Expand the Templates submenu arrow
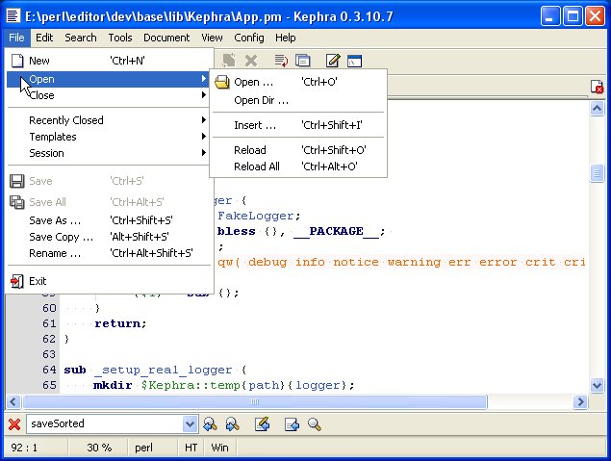The height and width of the screenshot is (461, 611). [204, 137]
